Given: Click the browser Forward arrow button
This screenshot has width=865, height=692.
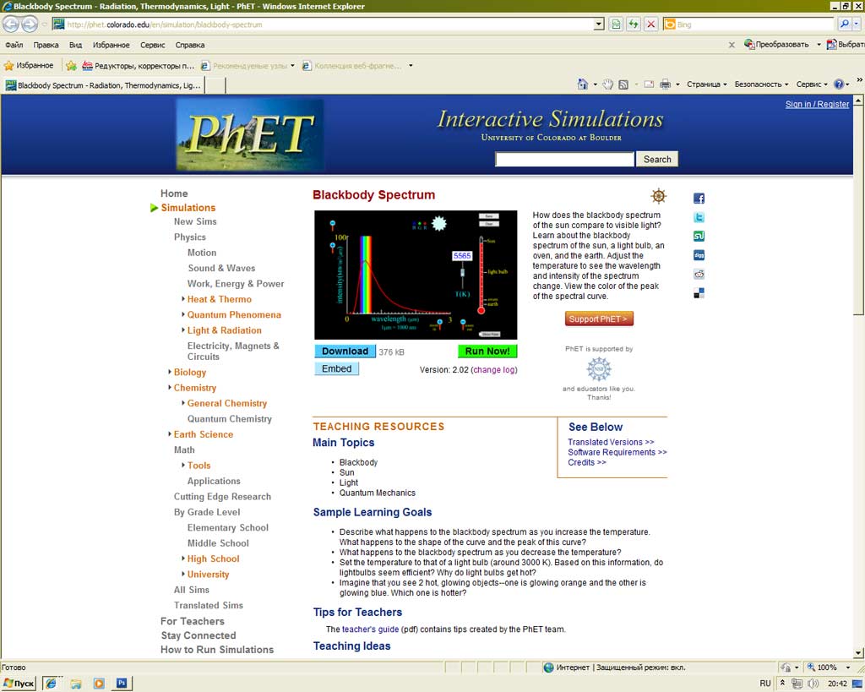Looking at the screenshot, I should pos(30,25).
